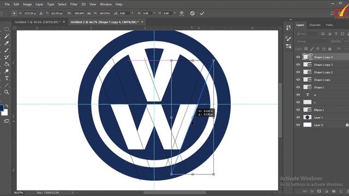Click the rotation angle input field
The width and height of the screenshot is (349, 196).
[125, 13]
